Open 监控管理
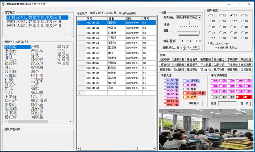This screenshot has height=152, width=255. click(246, 70)
